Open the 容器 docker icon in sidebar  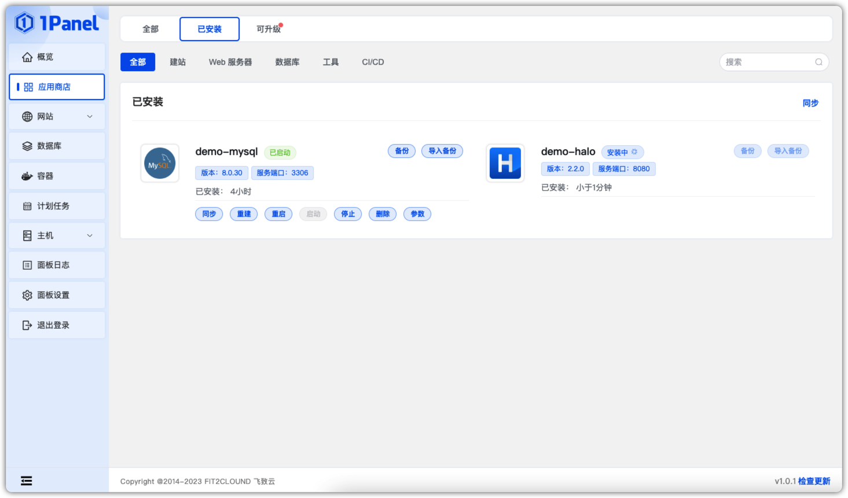click(27, 176)
